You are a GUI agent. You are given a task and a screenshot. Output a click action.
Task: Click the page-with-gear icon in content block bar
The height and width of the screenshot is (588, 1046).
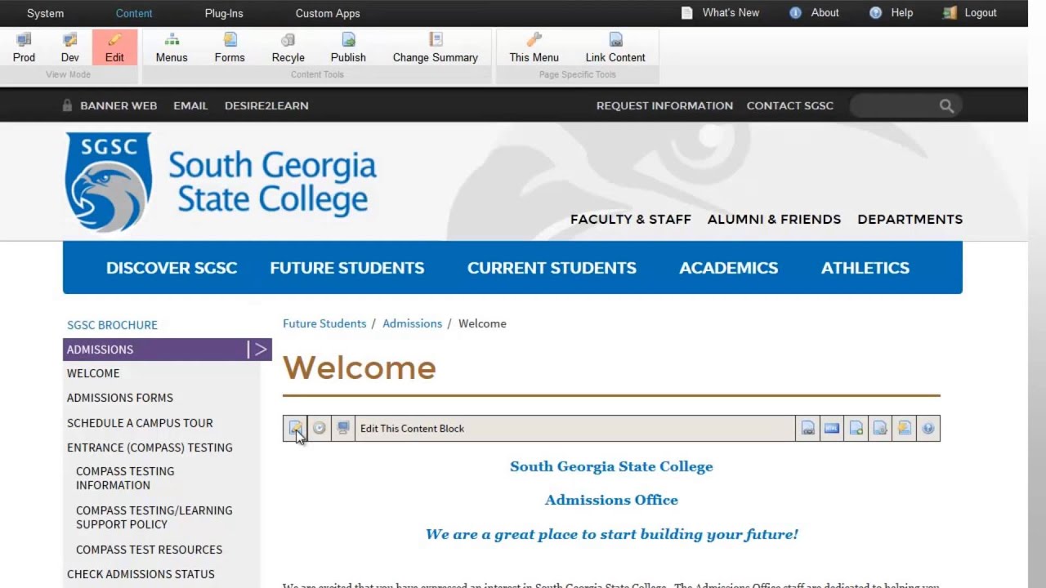tap(880, 428)
